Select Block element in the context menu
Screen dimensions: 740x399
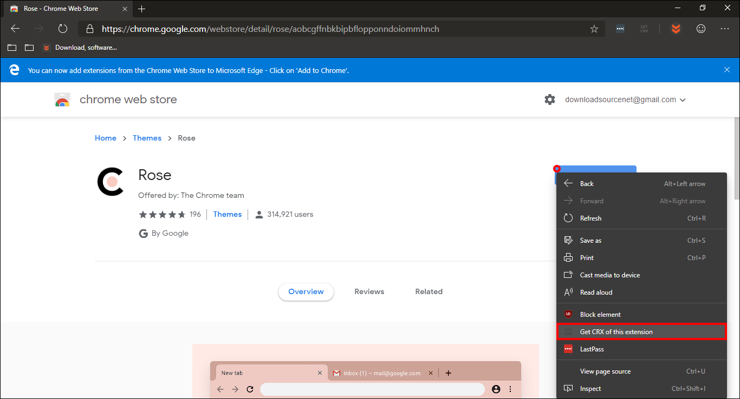(641, 315)
